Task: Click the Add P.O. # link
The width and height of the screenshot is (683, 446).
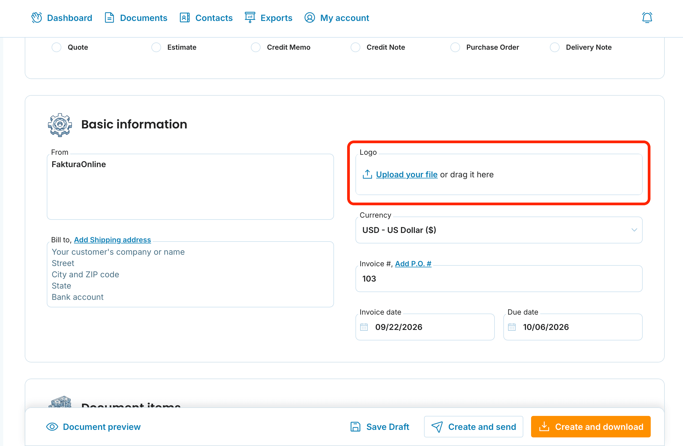Action: 413,264
